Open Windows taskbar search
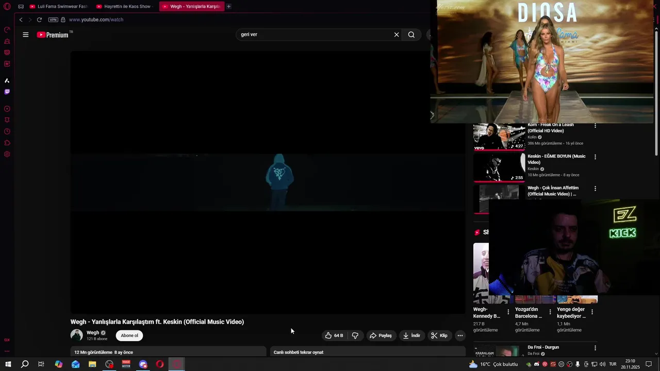The height and width of the screenshot is (371, 660). click(x=25, y=364)
